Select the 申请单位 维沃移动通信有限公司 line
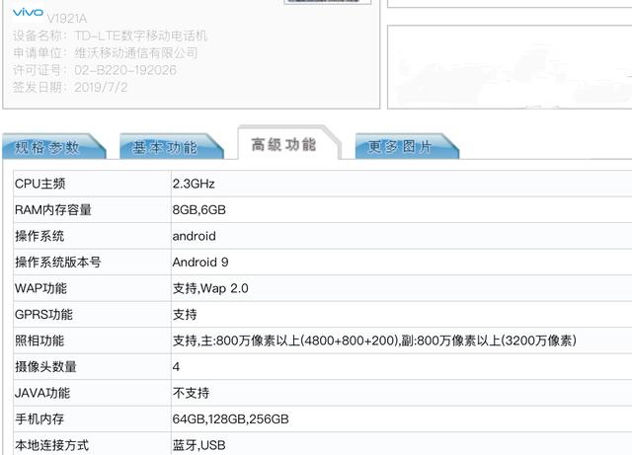 pyautogui.click(x=106, y=53)
